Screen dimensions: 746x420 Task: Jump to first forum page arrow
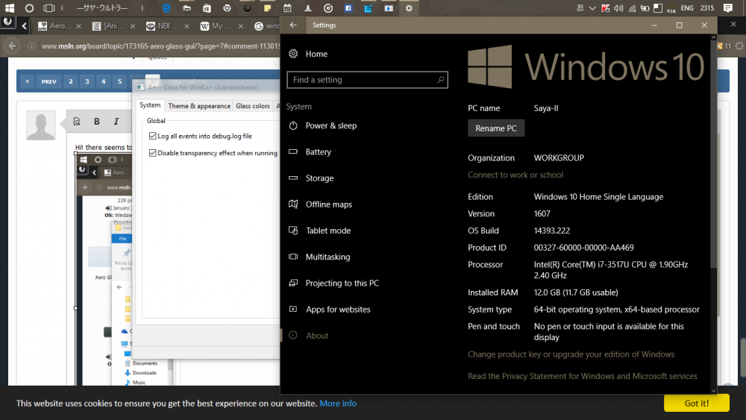(27, 81)
